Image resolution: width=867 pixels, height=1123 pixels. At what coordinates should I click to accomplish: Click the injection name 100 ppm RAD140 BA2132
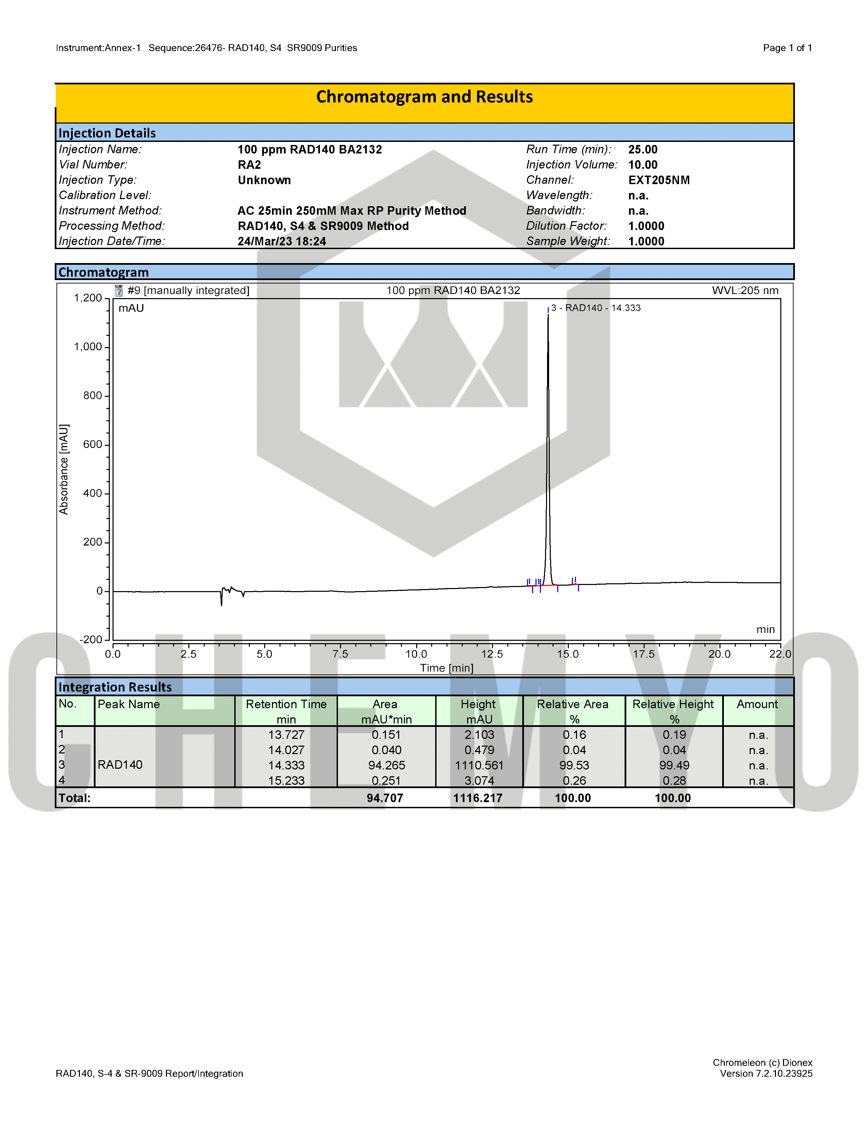[310, 150]
